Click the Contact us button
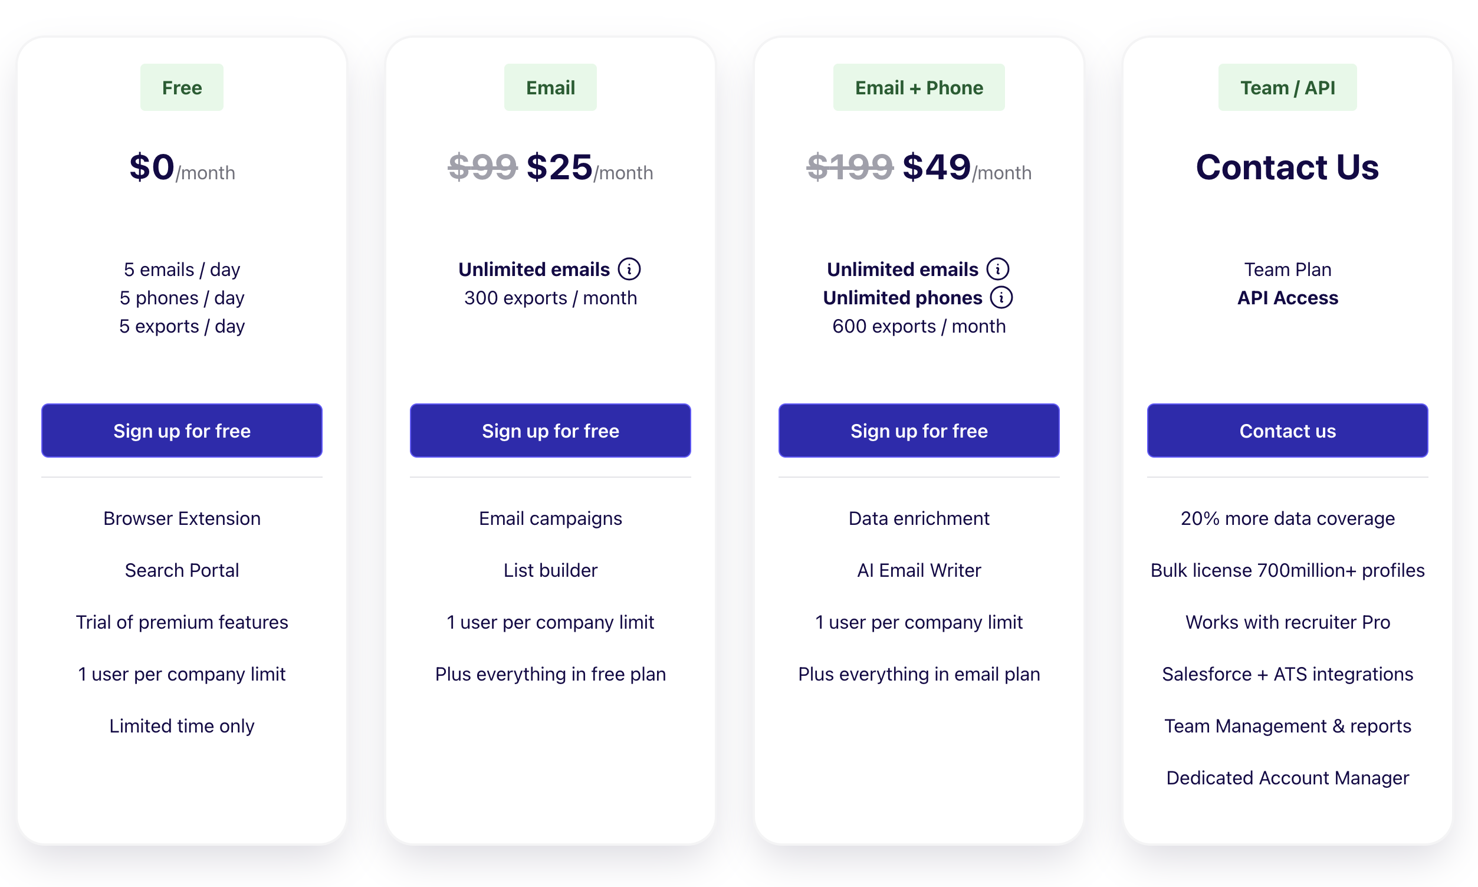Viewport: 1478px width, 887px height. coord(1287,431)
